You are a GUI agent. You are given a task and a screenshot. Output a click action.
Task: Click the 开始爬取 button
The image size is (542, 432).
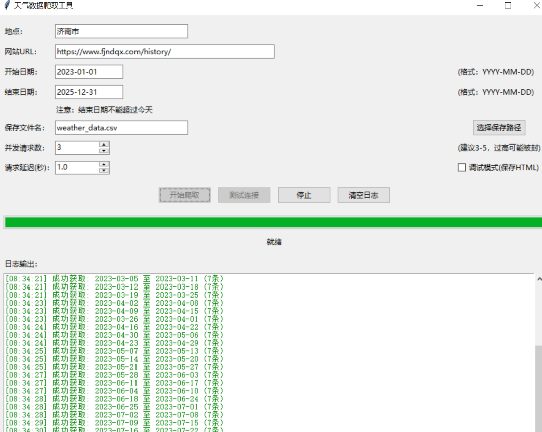(x=185, y=195)
